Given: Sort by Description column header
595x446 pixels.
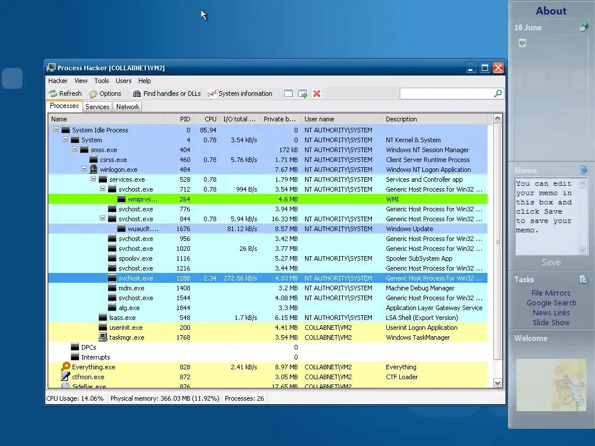Looking at the screenshot, I should pyautogui.click(x=435, y=119).
